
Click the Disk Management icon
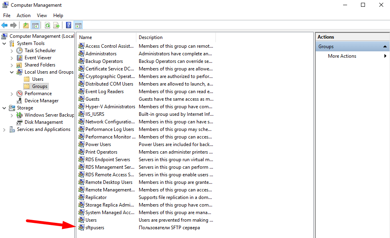pos(19,122)
